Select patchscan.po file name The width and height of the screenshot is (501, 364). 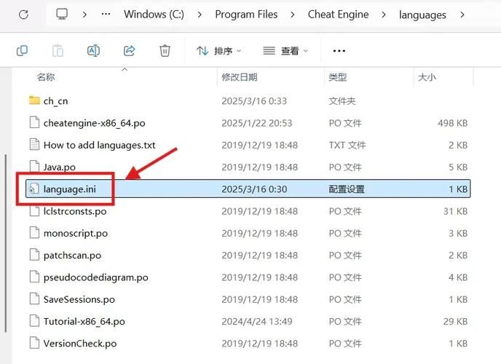[73, 256]
